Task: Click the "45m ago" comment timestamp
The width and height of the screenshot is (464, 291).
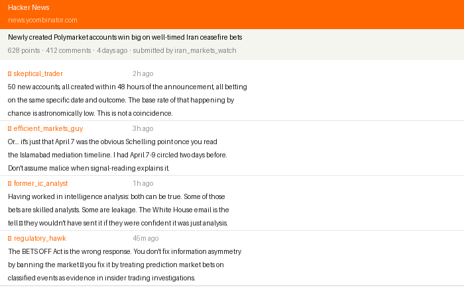Action: (x=145, y=238)
